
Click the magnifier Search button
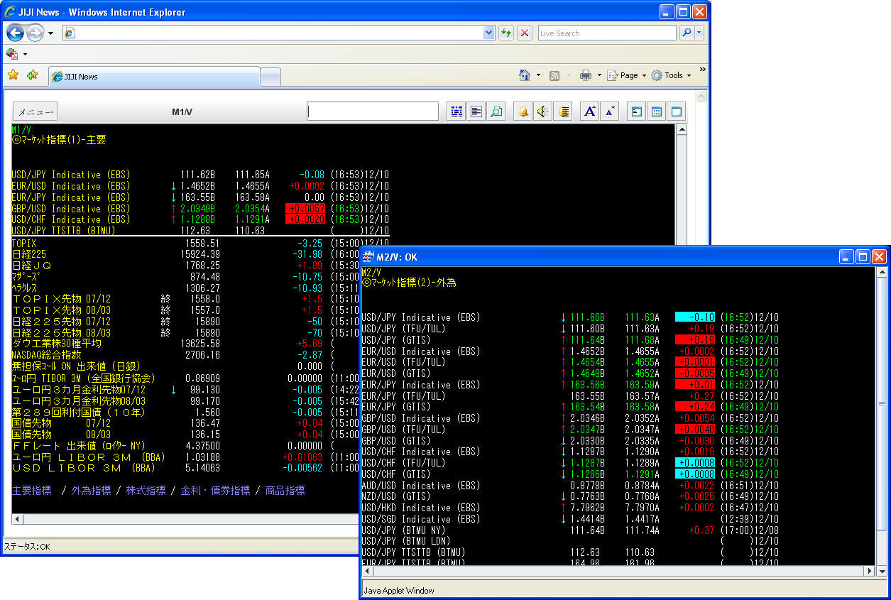pyautogui.click(x=686, y=33)
